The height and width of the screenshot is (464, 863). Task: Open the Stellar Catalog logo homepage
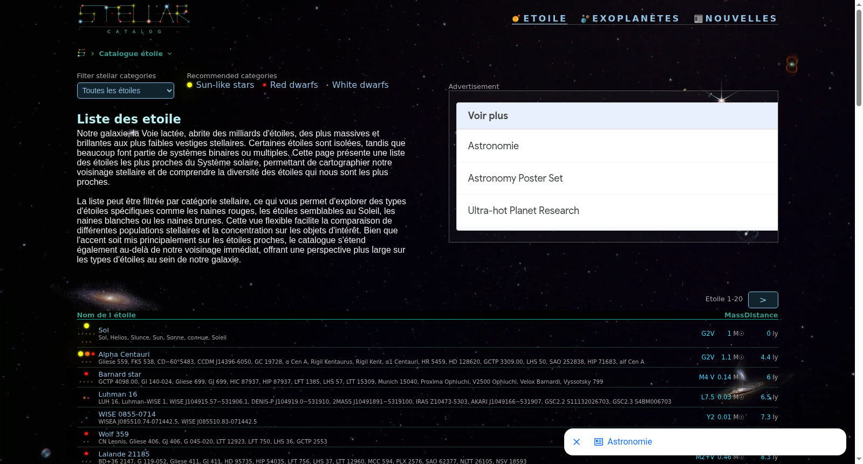coord(133,19)
